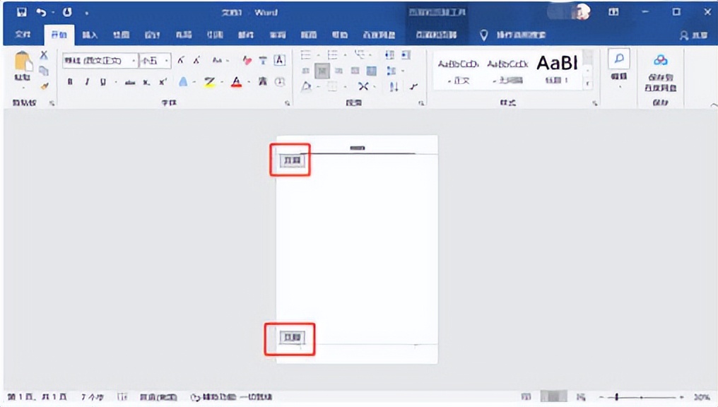Switch to the Baidu Netdisk tab
Viewport: 718px width, 407px height.
click(x=379, y=35)
